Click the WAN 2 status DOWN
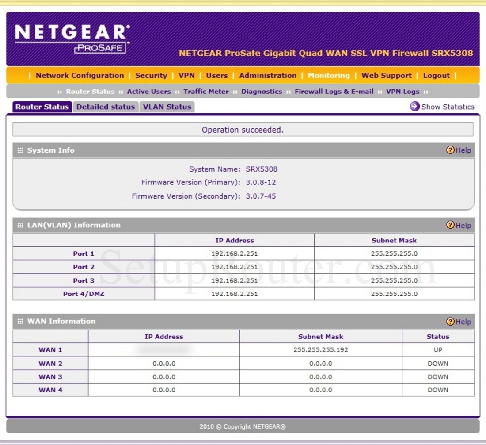This screenshot has height=445, width=486. (438, 363)
